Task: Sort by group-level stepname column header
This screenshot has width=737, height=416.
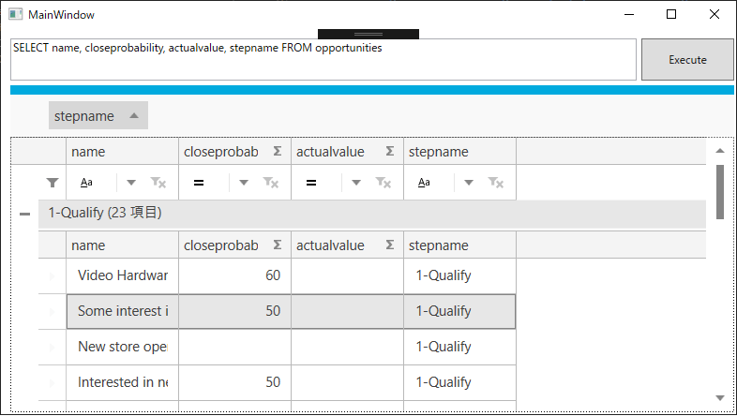Action: click(459, 245)
